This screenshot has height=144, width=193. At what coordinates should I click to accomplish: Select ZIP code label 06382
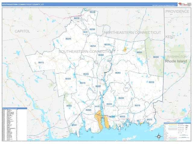pyautogui.click(x=98, y=86)
